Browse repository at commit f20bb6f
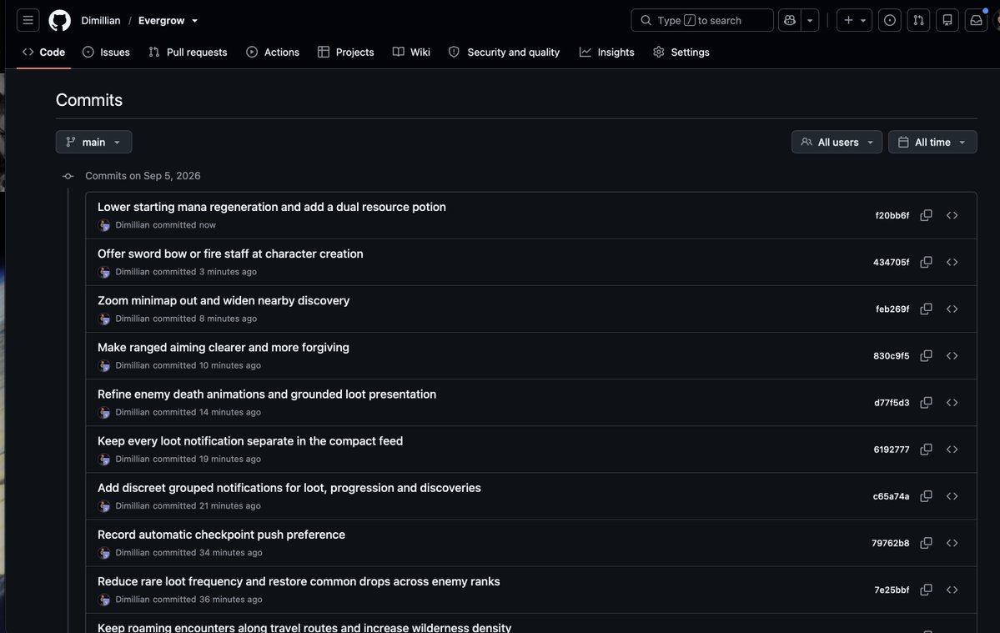 (x=952, y=215)
